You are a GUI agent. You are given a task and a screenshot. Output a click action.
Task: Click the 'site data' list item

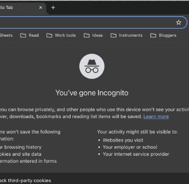point(21,154)
